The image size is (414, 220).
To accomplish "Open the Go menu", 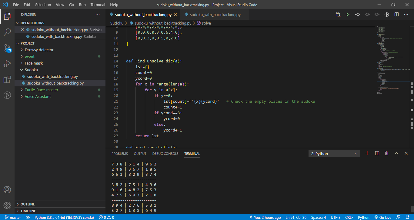I will click(x=72, y=5).
